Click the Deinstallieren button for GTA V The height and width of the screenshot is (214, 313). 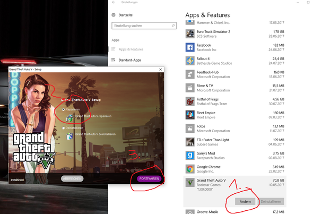click(x=271, y=201)
